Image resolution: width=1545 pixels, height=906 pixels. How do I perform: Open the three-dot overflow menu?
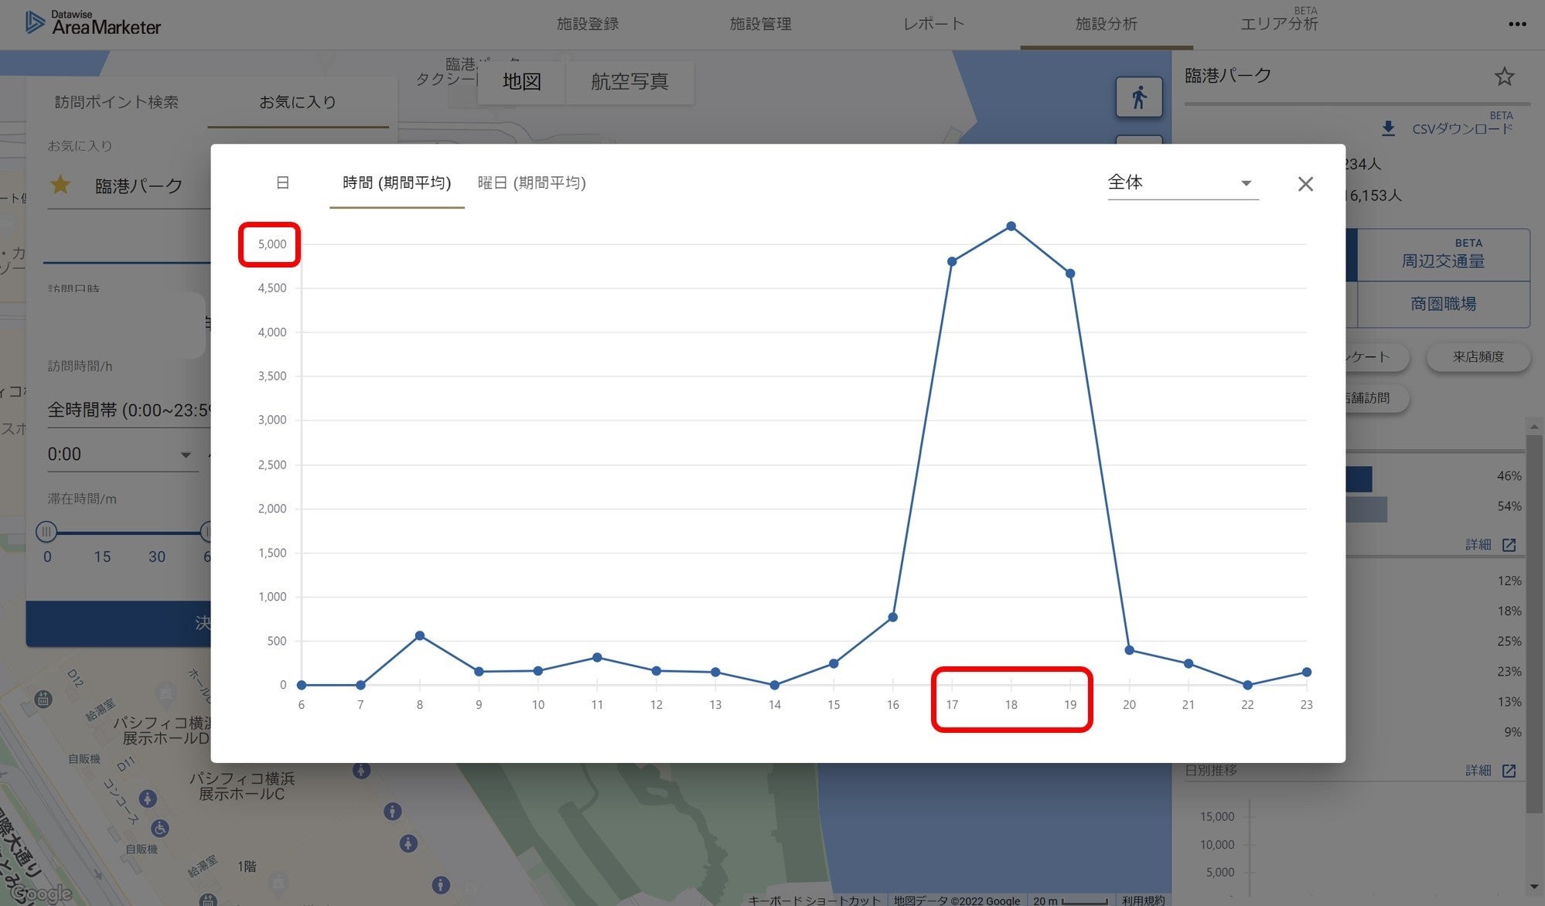(1516, 24)
